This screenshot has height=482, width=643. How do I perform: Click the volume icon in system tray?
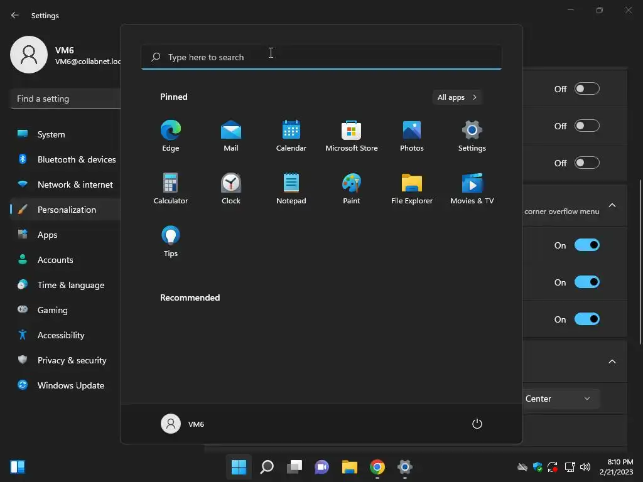[585, 467]
